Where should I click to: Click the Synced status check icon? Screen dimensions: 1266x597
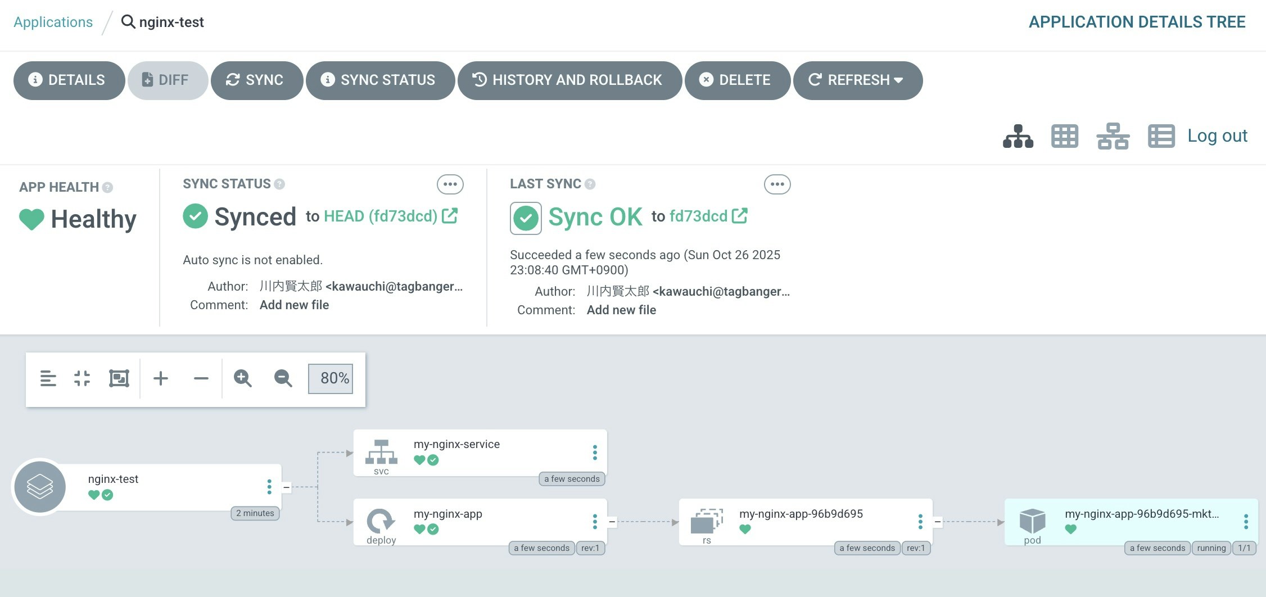(196, 216)
